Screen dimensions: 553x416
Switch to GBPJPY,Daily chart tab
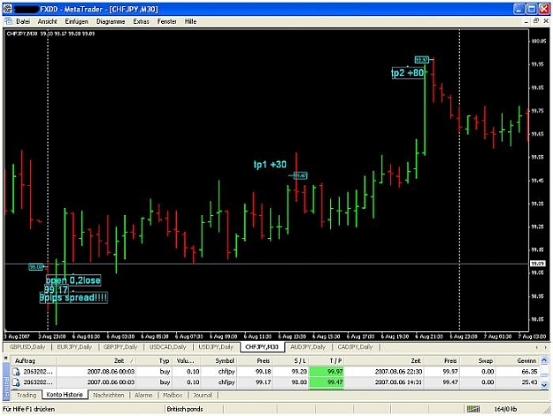pos(120,347)
